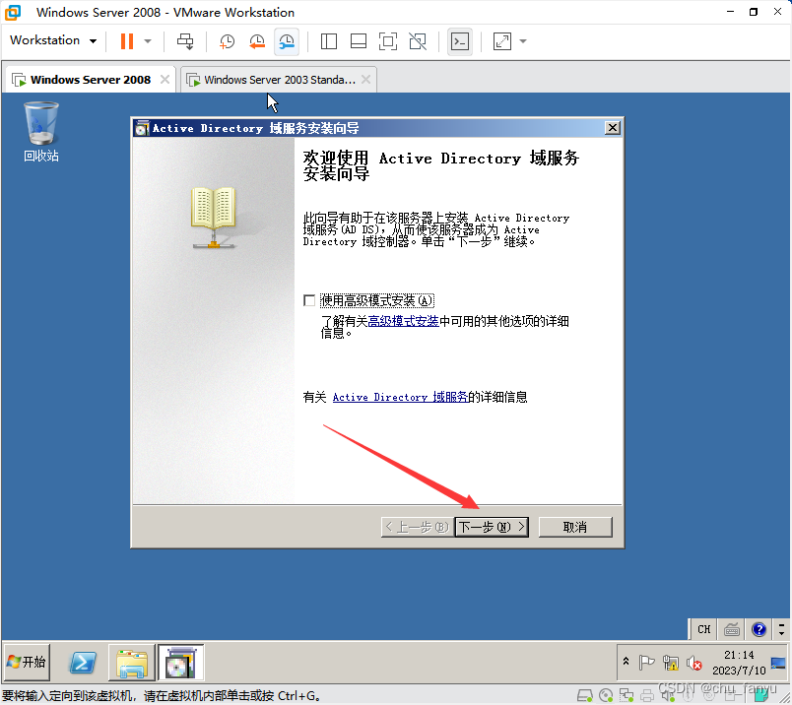Toggle unity mode icon

(418, 41)
